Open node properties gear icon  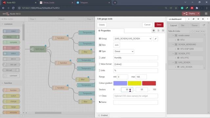154,30
